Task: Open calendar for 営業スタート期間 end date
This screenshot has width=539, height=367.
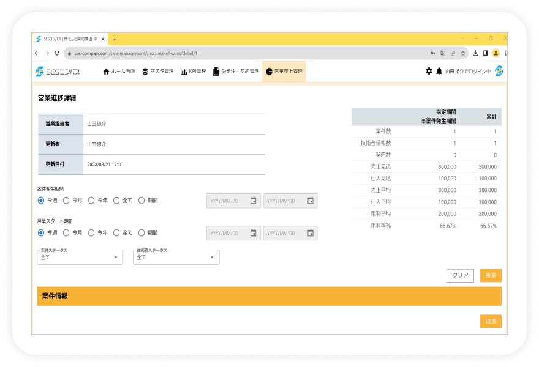Action: pyautogui.click(x=311, y=233)
